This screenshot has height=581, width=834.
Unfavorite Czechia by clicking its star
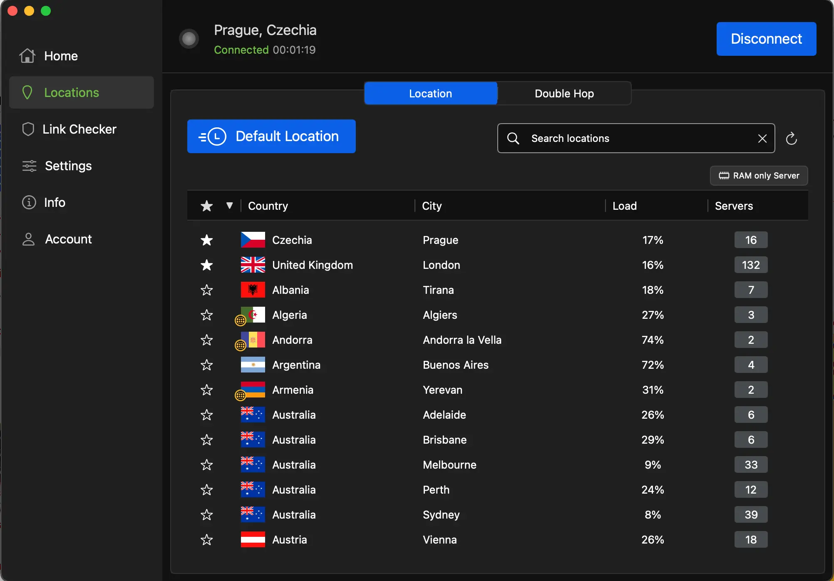(206, 240)
